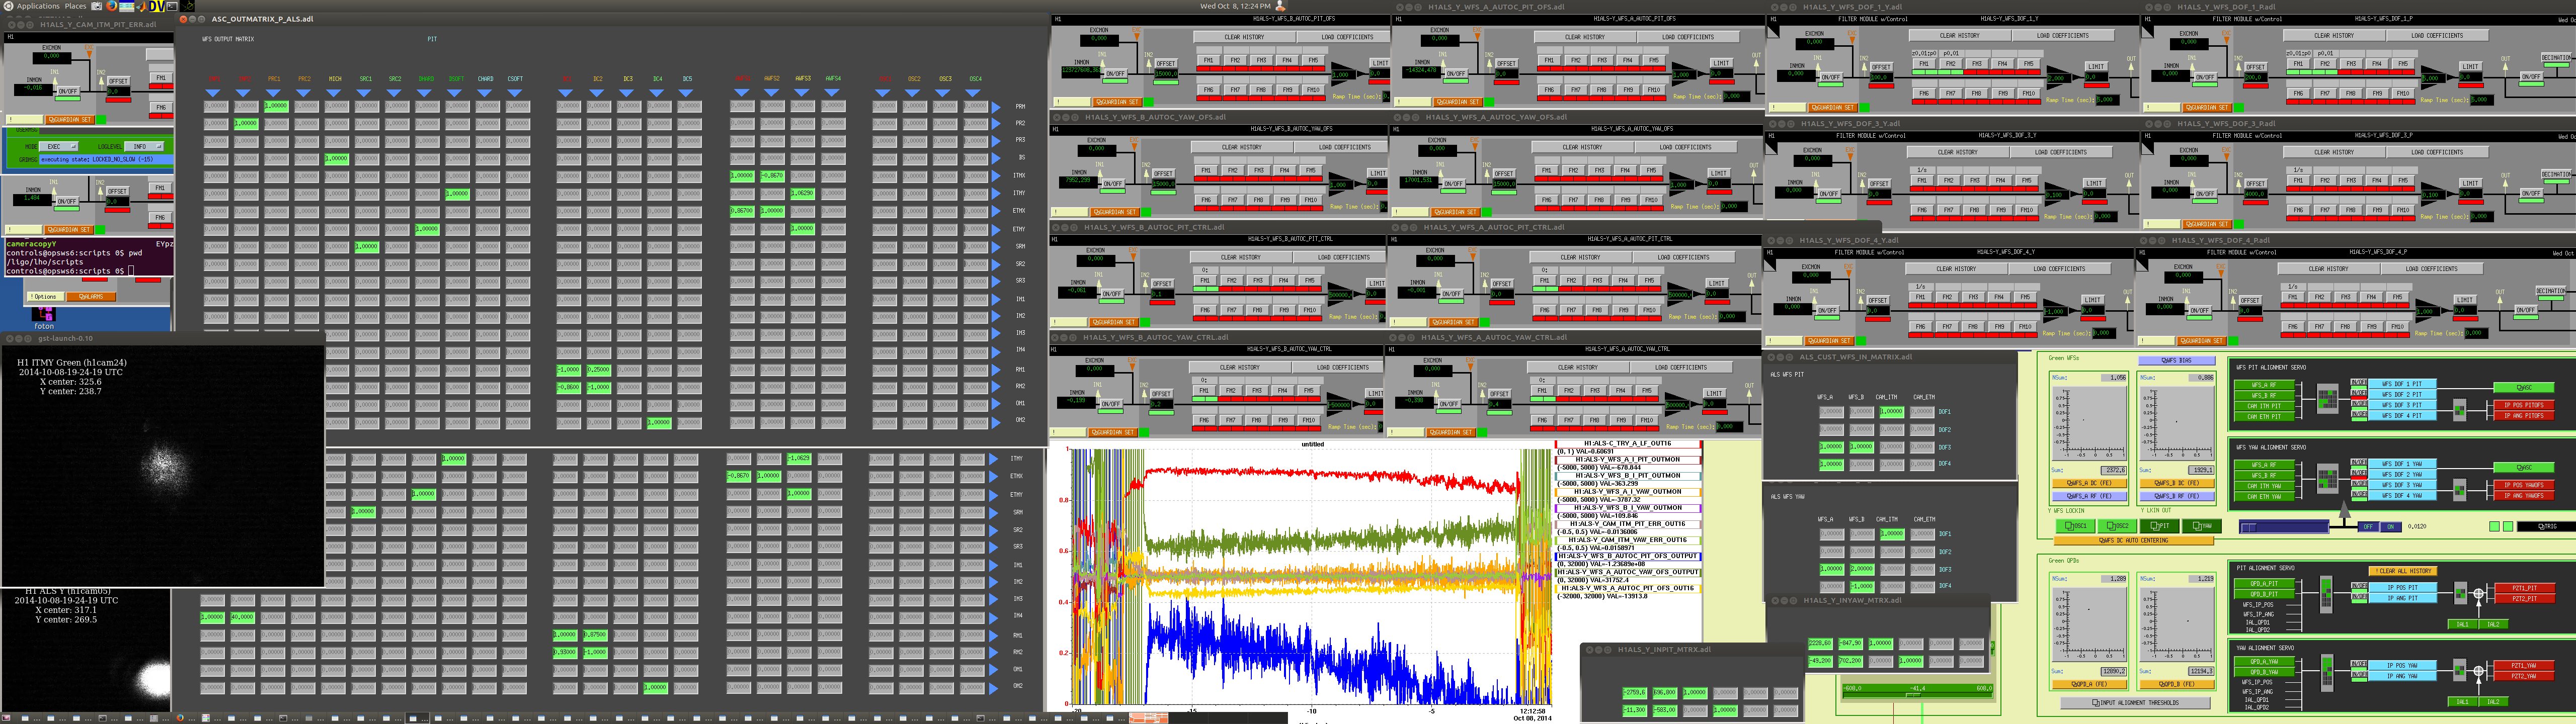
Task: Click summing junction icon in PIT ALIGNMENT SERVO
Action: click(2478, 593)
